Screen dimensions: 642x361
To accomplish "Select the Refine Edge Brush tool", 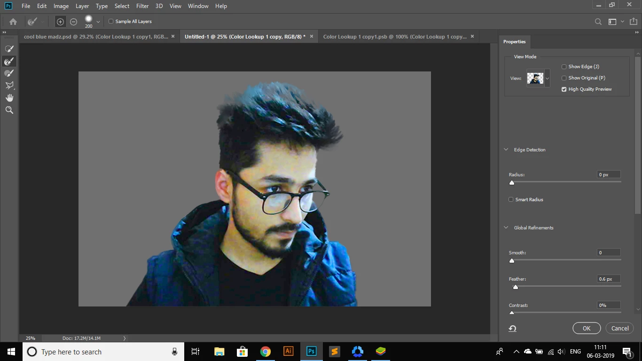I will coord(9,61).
